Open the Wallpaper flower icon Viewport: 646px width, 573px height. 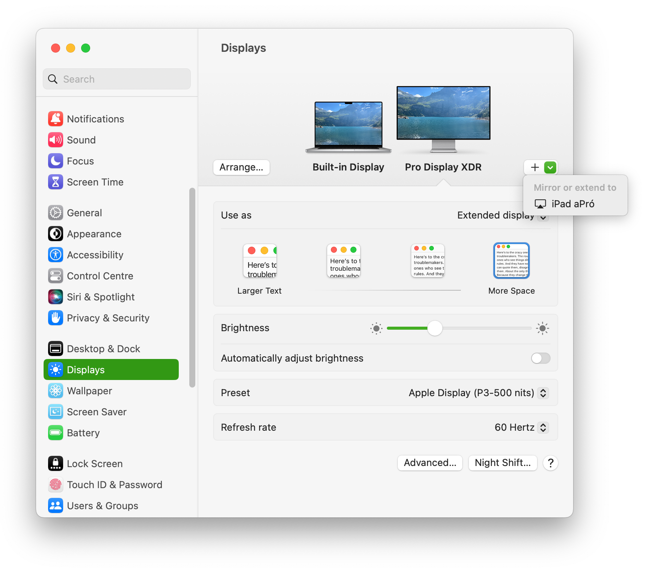[x=56, y=391]
